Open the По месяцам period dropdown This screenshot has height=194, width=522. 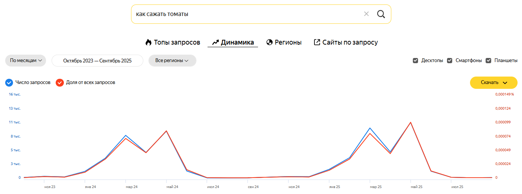point(26,61)
